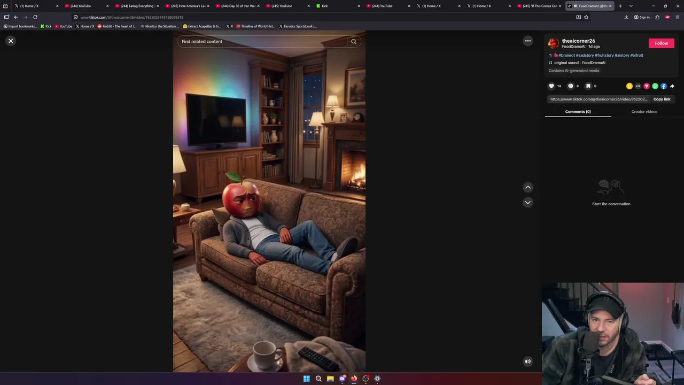Image resolution: width=684 pixels, height=385 pixels.
Task: Open the #sadstory hashtag
Action: pyautogui.click(x=585, y=55)
